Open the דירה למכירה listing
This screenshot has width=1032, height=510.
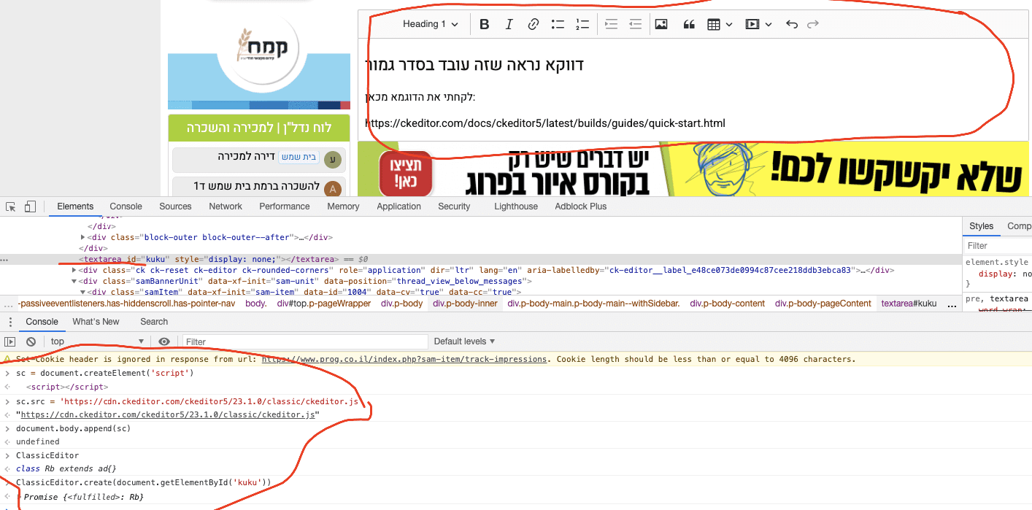246,157
